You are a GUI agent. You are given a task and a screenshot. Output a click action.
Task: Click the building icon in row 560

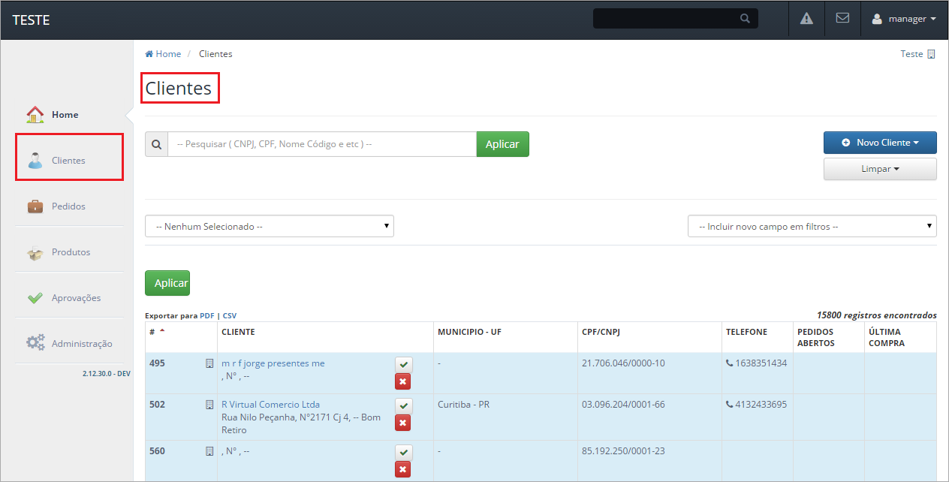point(209,451)
